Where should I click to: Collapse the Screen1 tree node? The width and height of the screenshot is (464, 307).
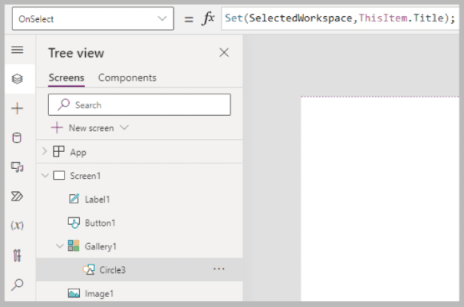(45, 176)
